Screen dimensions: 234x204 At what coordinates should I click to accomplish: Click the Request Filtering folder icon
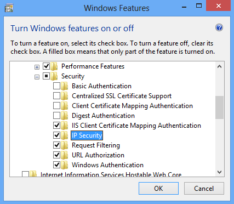point(64,145)
